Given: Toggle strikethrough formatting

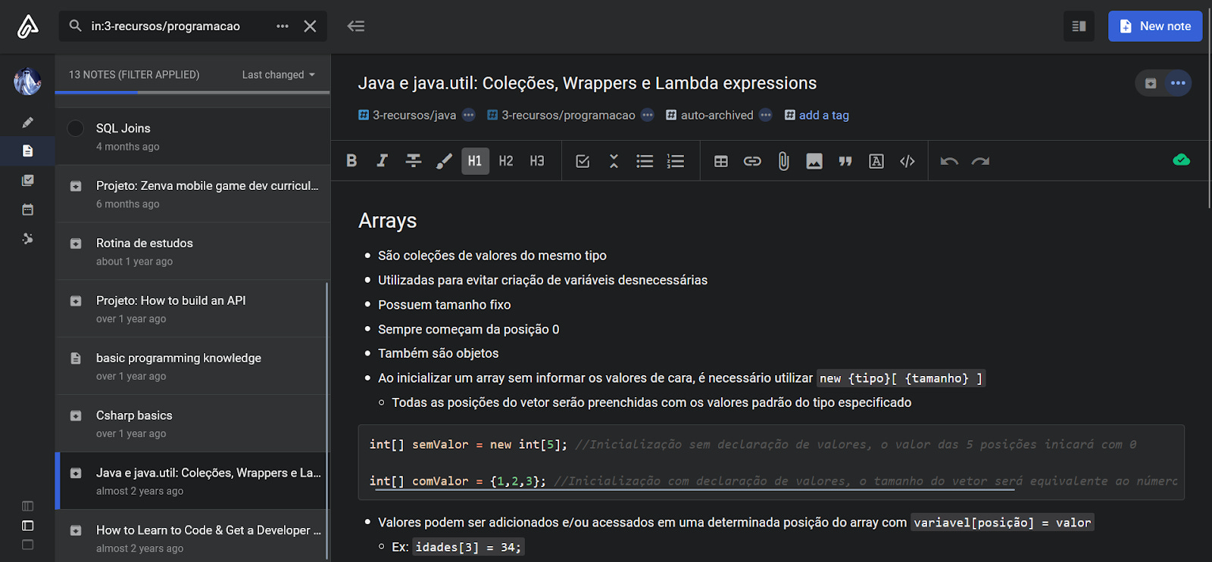Looking at the screenshot, I should [x=414, y=160].
